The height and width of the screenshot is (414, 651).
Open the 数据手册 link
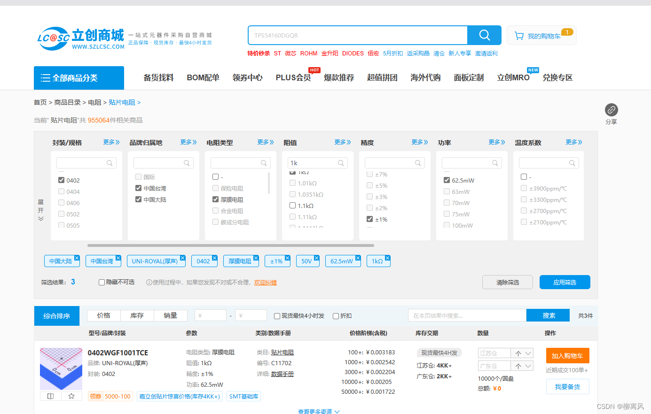tap(282, 374)
